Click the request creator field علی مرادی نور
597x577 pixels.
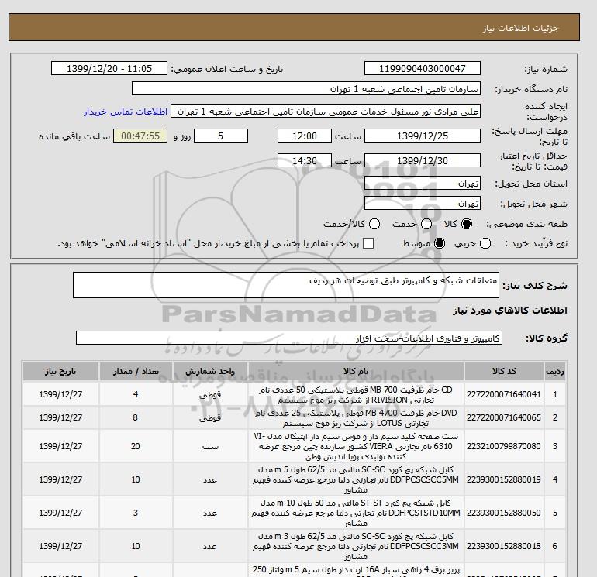click(x=326, y=111)
